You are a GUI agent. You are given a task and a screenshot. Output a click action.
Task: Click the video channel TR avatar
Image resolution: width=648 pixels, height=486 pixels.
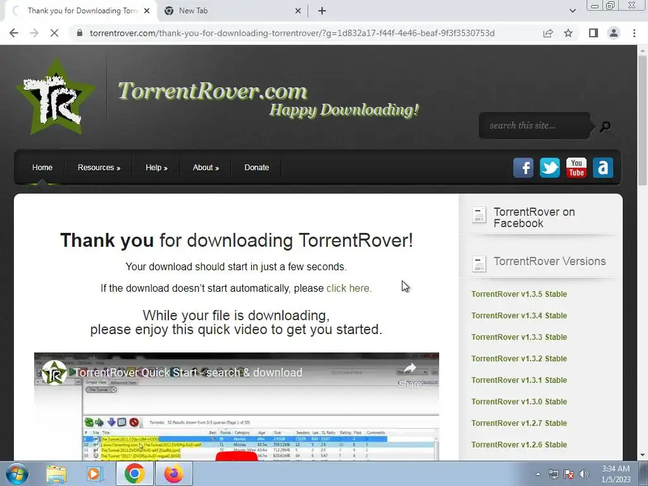pyautogui.click(x=54, y=372)
